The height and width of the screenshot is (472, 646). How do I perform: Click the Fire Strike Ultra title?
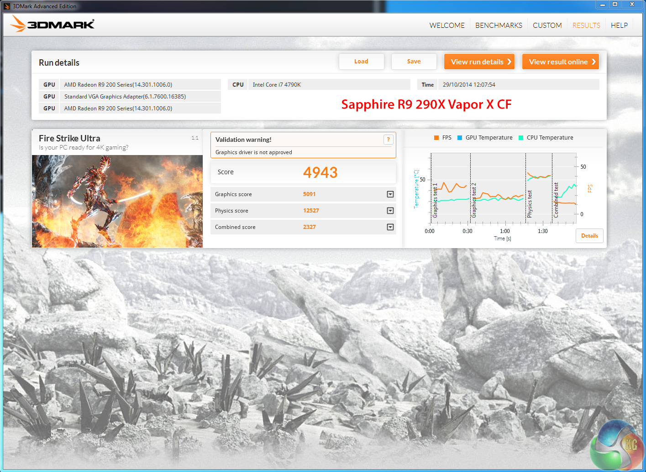pyautogui.click(x=69, y=138)
